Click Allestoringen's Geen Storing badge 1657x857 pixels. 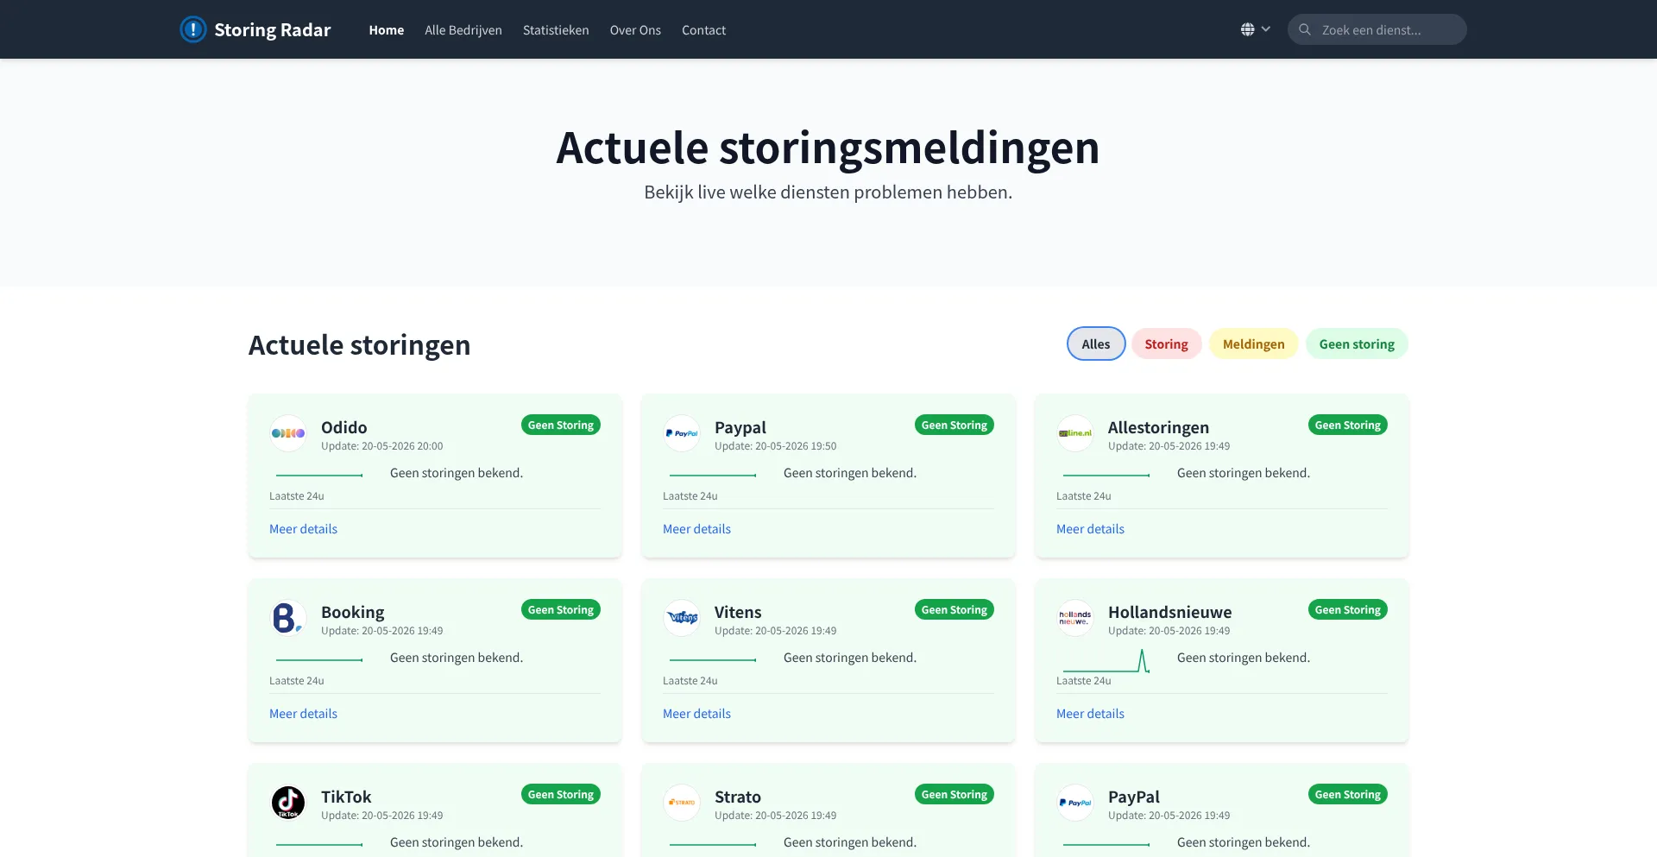[x=1348, y=425]
